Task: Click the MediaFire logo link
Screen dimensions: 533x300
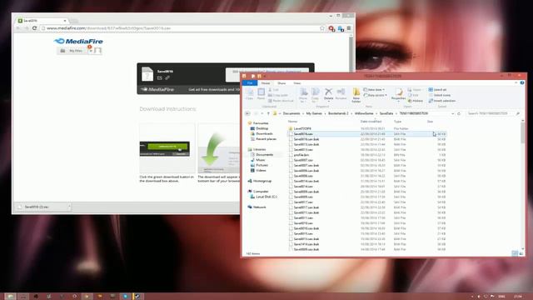Action: [x=78, y=41]
